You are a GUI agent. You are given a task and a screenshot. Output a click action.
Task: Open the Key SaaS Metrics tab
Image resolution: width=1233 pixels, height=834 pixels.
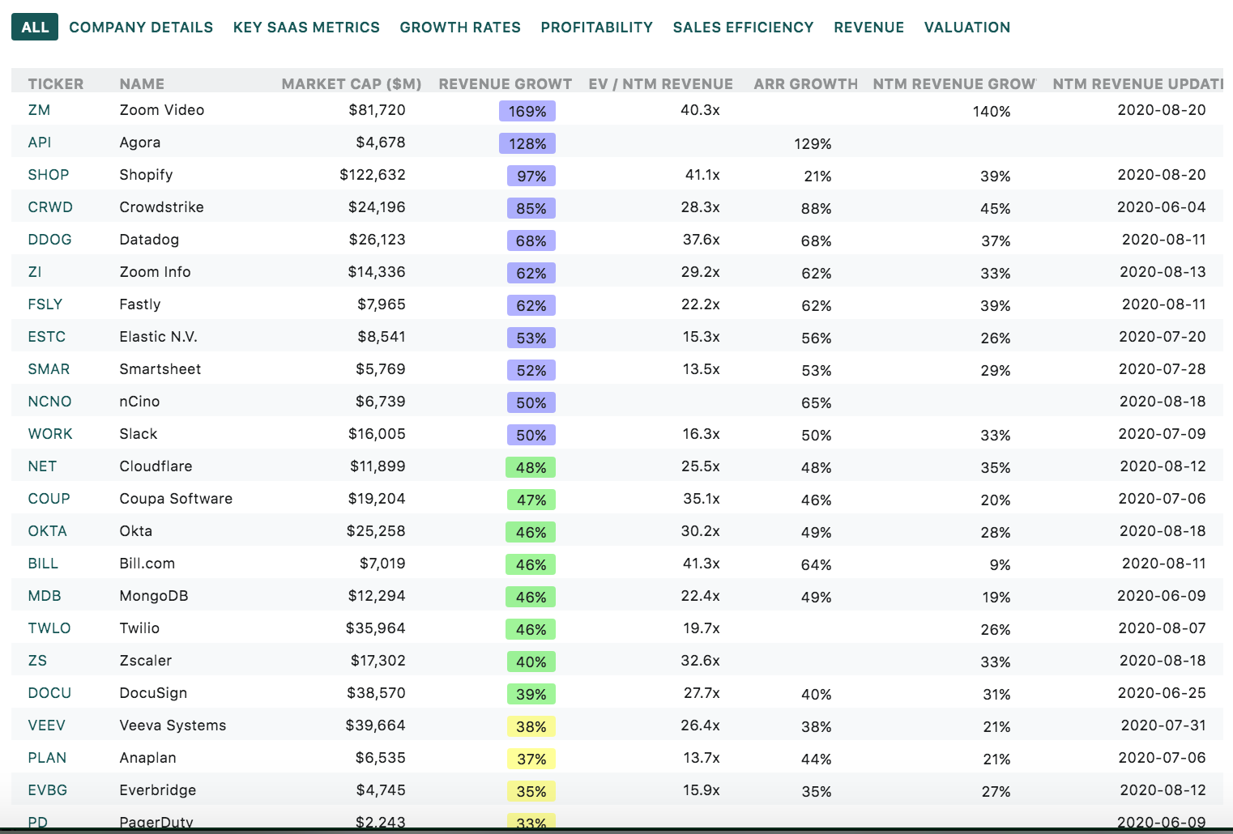pyautogui.click(x=306, y=27)
